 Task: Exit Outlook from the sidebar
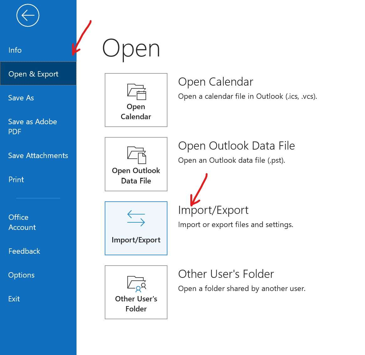tap(14, 299)
